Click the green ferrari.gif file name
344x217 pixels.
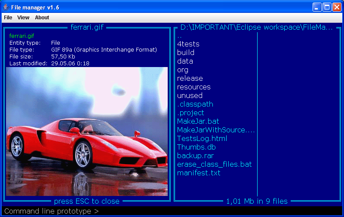tap(21, 36)
